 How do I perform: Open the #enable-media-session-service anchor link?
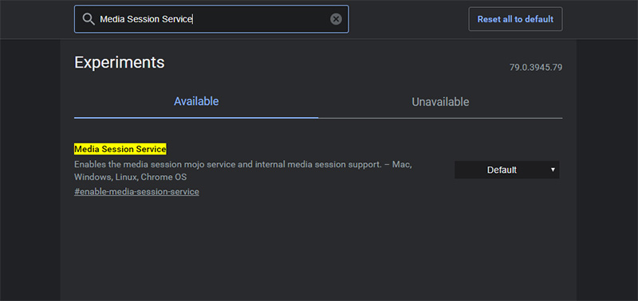136,192
